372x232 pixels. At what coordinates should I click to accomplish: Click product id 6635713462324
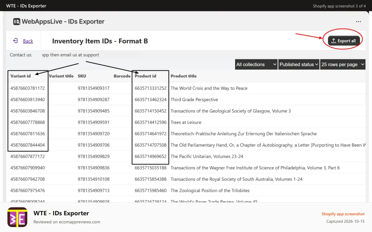(x=151, y=100)
